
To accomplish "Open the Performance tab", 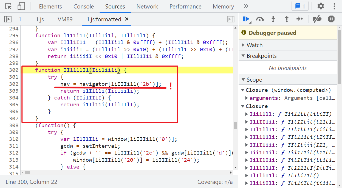I will (185, 7).
